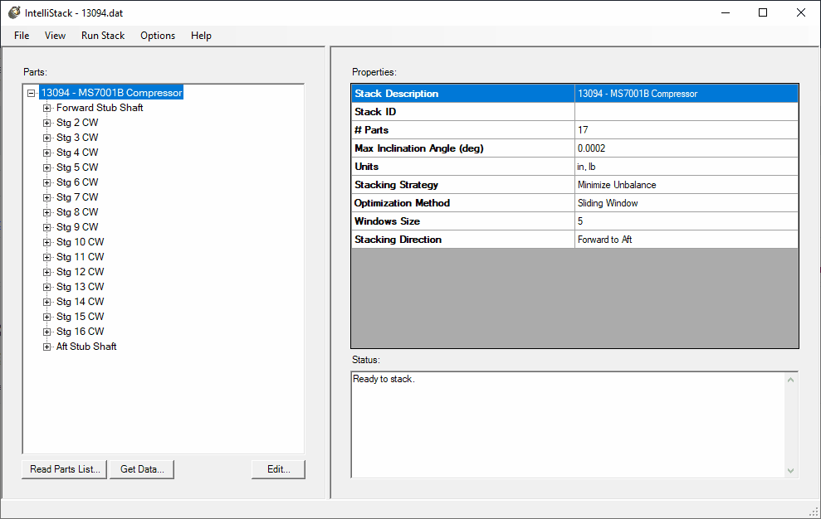This screenshot has height=519, width=821.
Task: Select Stg 9 CW in parts tree
Action: click(77, 227)
